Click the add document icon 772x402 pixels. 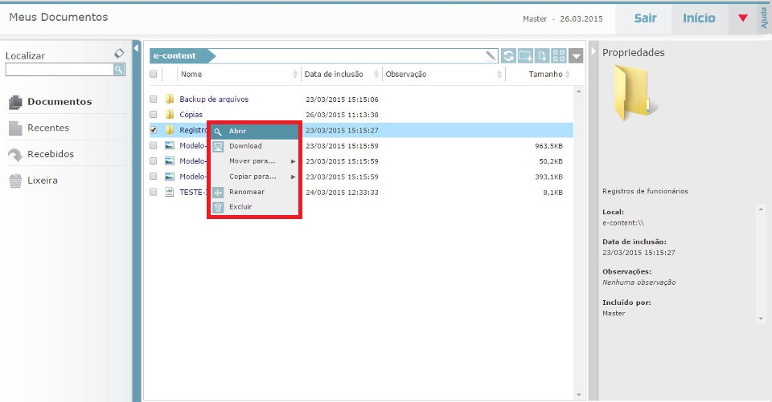coord(542,55)
